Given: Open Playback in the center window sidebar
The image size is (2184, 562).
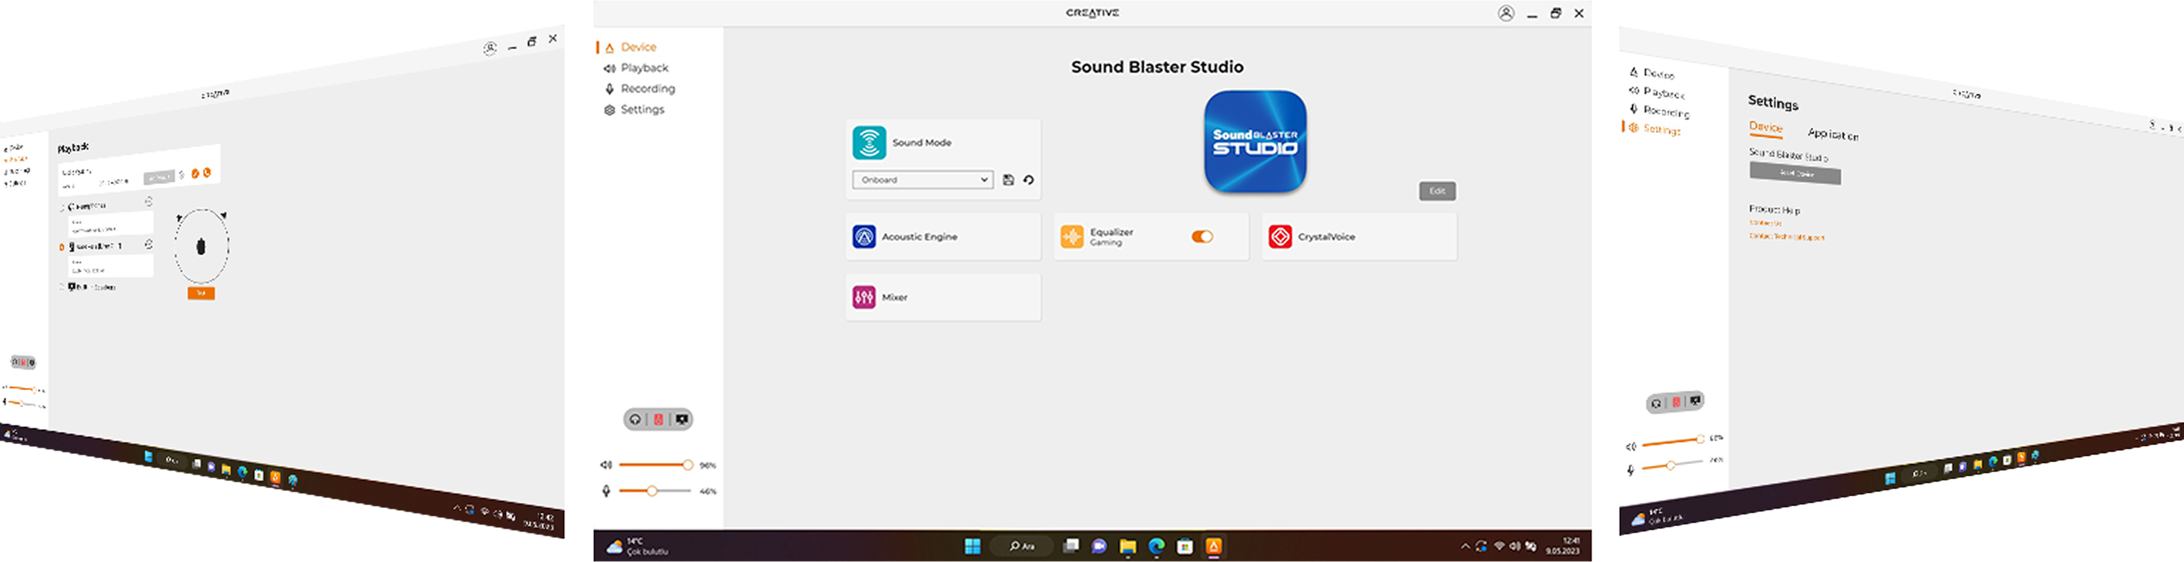Looking at the screenshot, I should pyautogui.click(x=644, y=67).
